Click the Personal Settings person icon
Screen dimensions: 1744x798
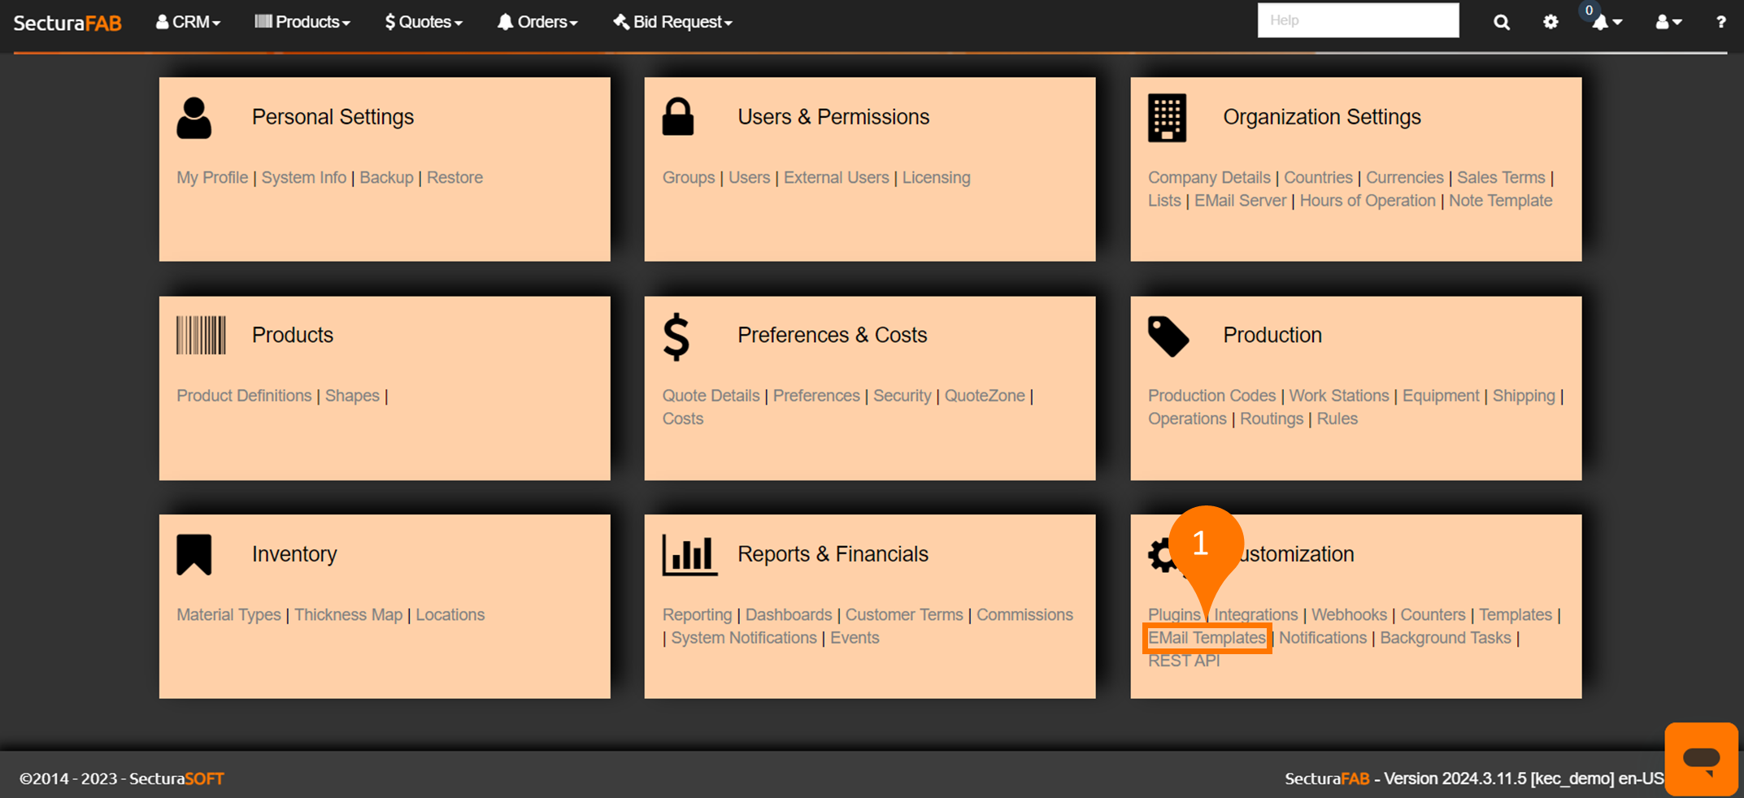[194, 119]
